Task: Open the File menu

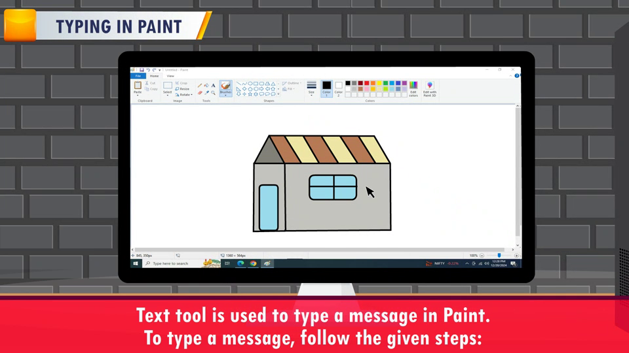Action: click(138, 76)
